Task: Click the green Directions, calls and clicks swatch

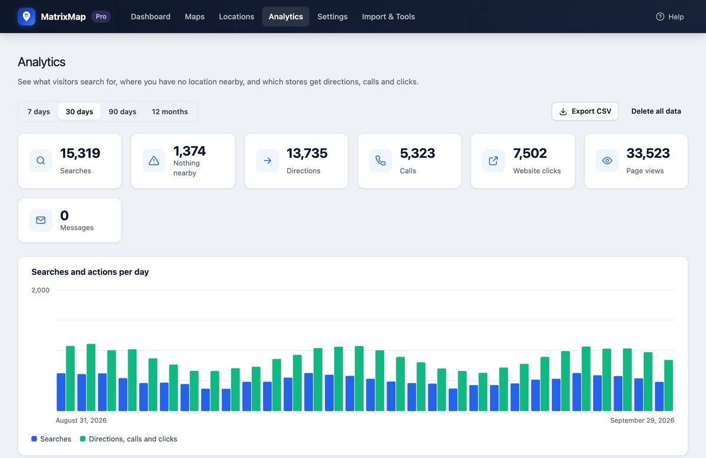Action: [x=83, y=439]
